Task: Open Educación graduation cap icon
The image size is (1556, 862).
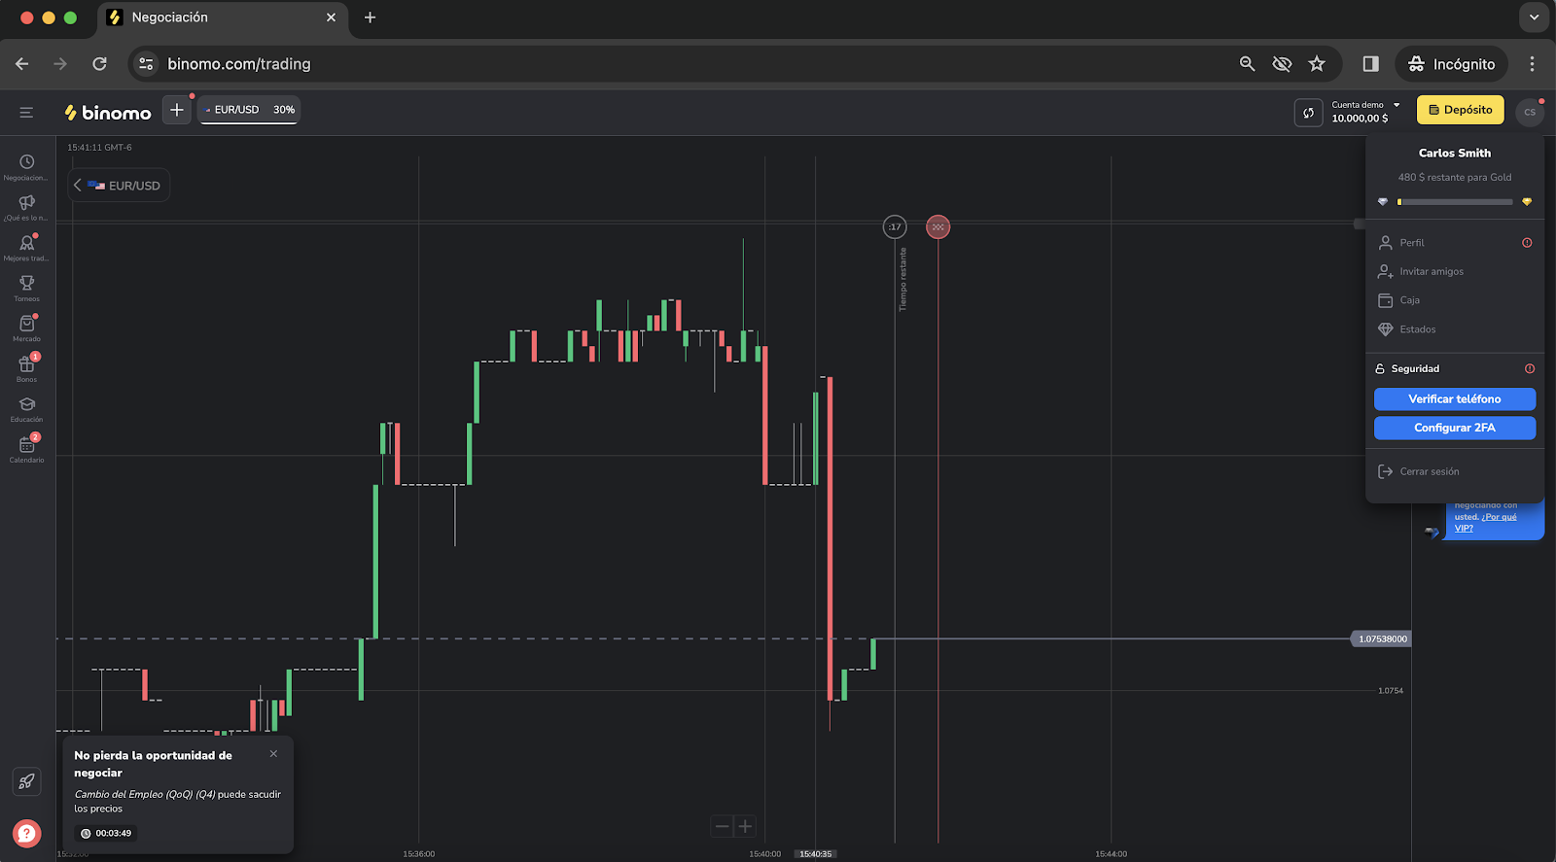Action: [x=26, y=405]
